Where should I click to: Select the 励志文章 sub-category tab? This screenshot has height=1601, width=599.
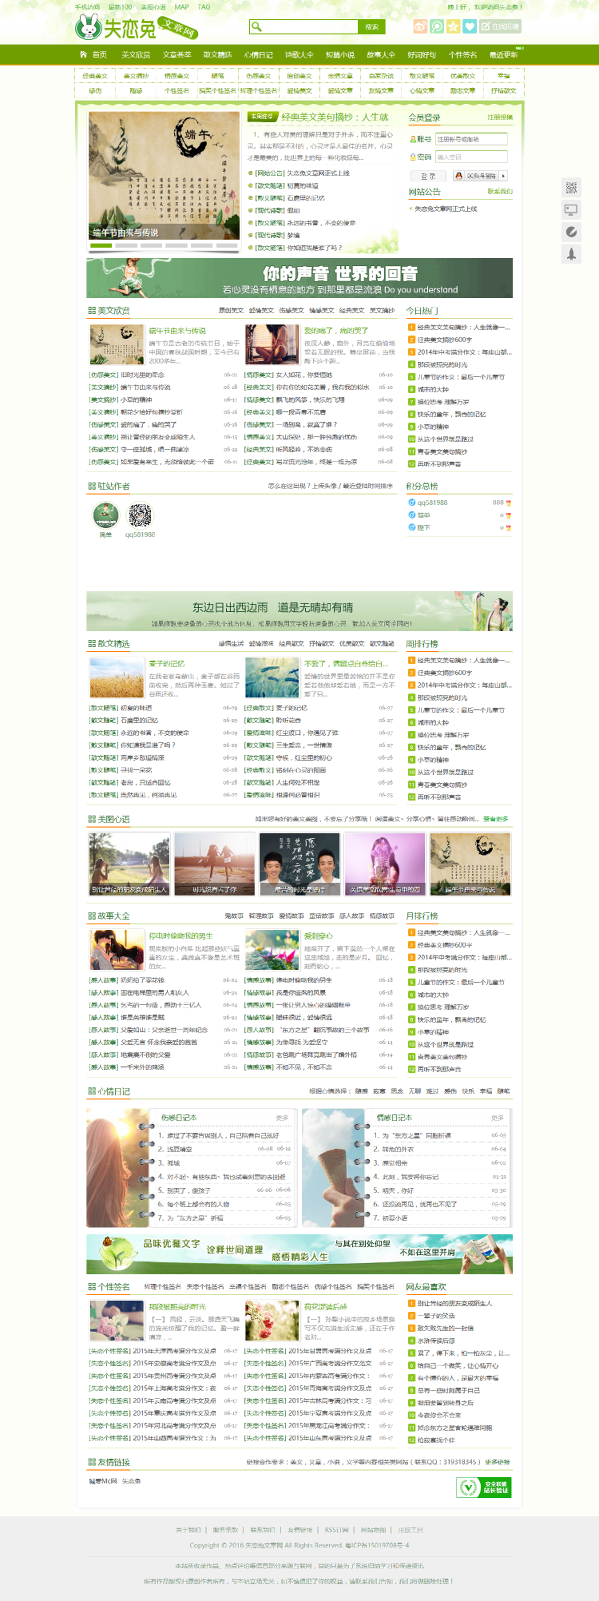click(x=462, y=90)
